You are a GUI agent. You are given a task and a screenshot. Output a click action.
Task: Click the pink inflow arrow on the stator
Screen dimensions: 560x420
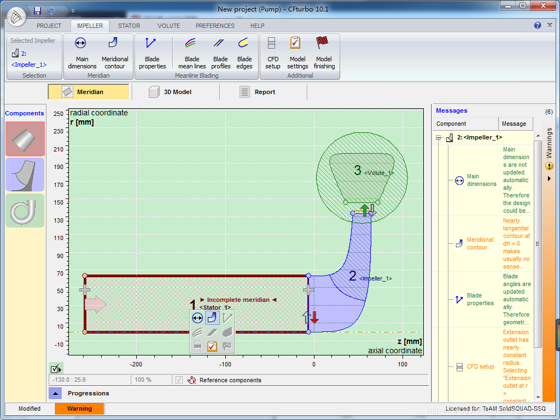tap(96, 305)
